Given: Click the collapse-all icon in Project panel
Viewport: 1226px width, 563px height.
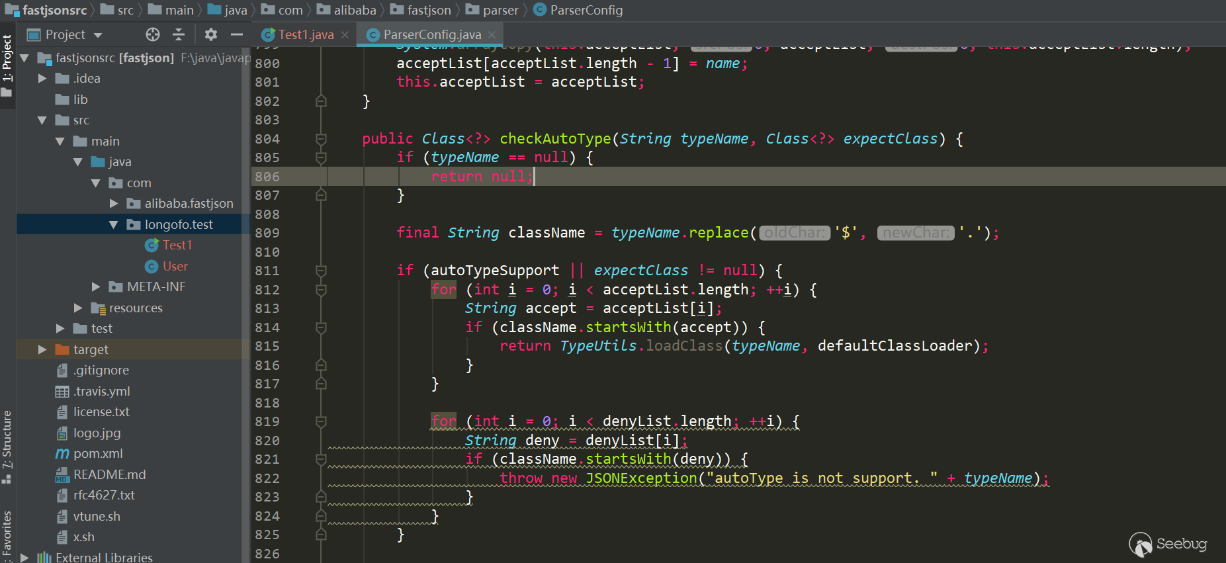Looking at the screenshot, I should coord(179,34).
